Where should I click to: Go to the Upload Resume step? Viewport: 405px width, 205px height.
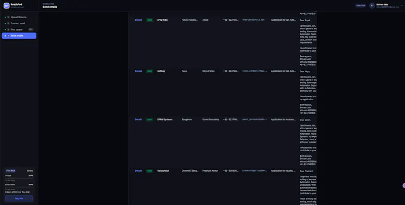click(19, 17)
